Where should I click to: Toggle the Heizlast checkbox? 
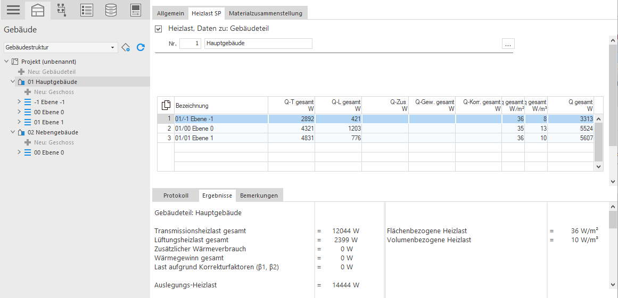[x=159, y=29]
